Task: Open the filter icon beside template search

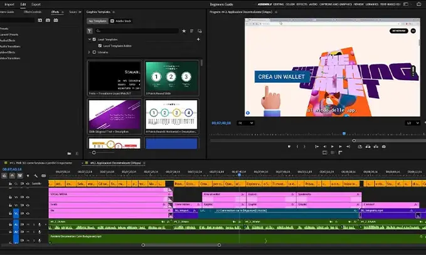Action: click(90, 31)
